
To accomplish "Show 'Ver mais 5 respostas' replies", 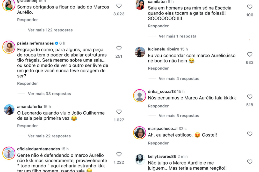I will [x=179, y=116].
